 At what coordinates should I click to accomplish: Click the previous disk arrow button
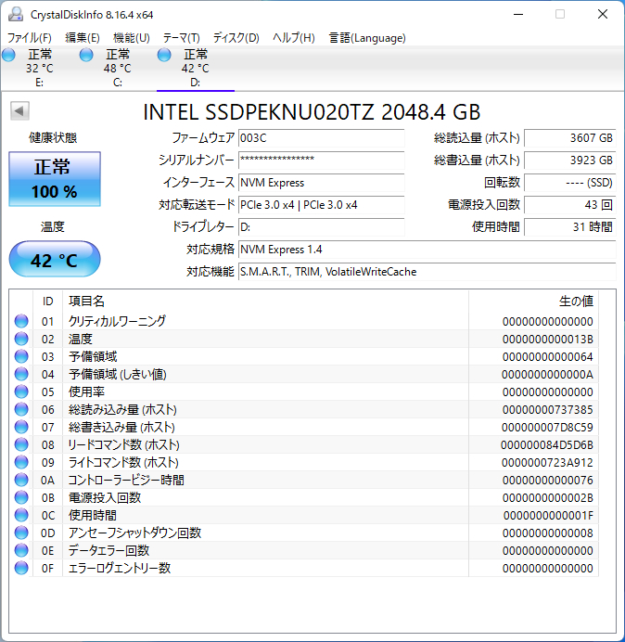(x=19, y=111)
